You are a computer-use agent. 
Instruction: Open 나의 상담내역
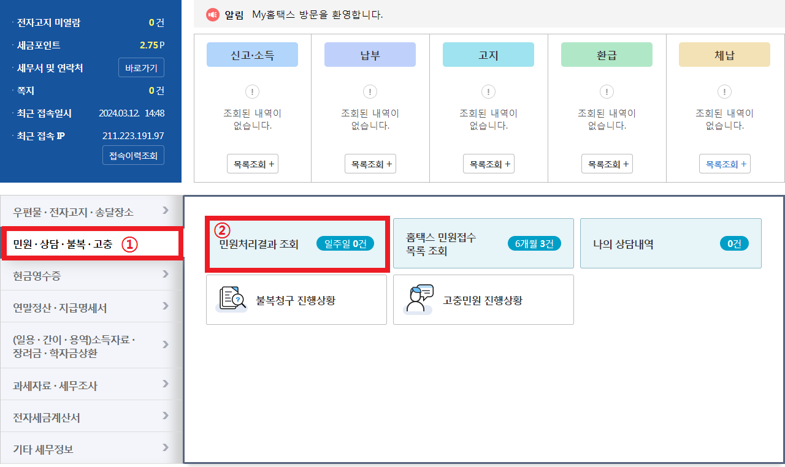click(670, 243)
